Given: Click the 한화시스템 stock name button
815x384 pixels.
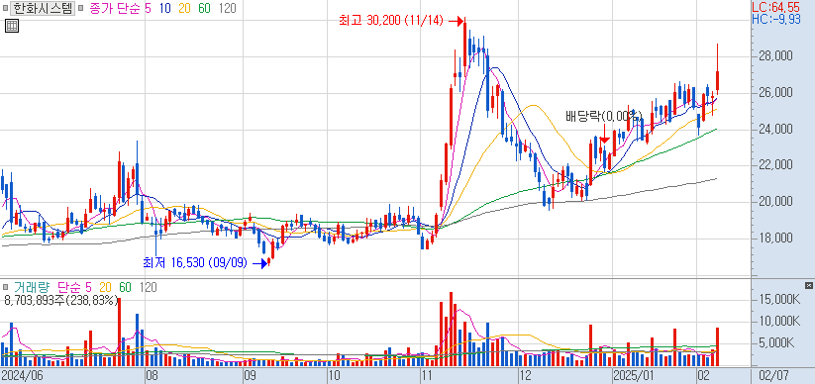Looking at the screenshot, I should [x=44, y=8].
